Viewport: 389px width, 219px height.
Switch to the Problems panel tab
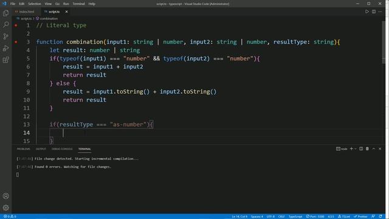click(24, 149)
